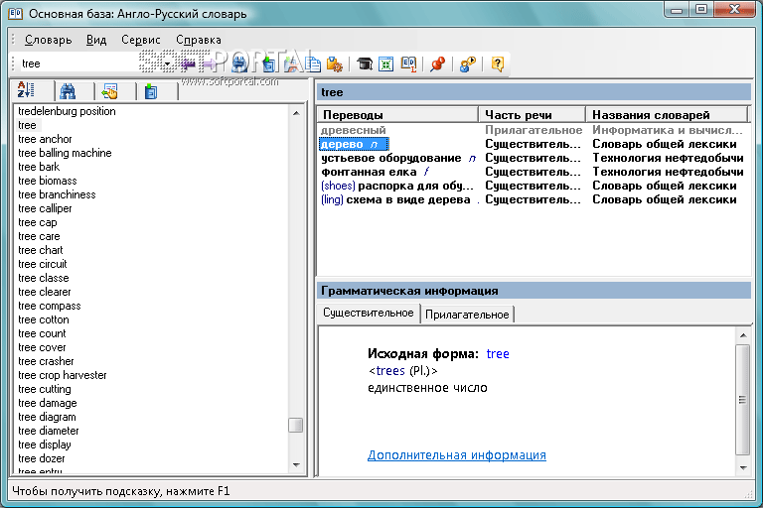
Task: Click the purple Back arrow toolbar icon
Action: tap(189, 64)
